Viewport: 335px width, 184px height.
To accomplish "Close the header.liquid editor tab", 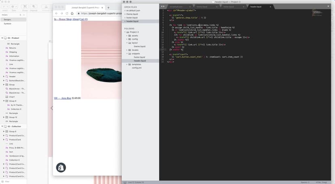I will point(270,7).
